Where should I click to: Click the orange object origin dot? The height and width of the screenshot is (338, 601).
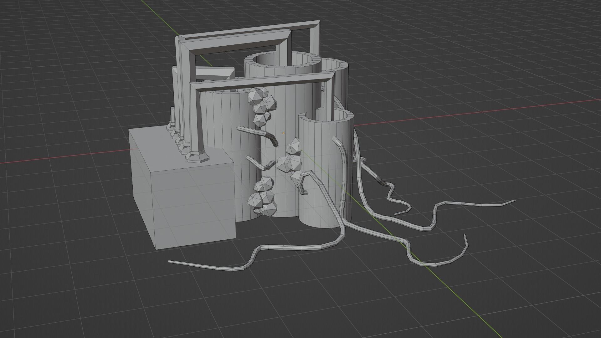(284, 133)
